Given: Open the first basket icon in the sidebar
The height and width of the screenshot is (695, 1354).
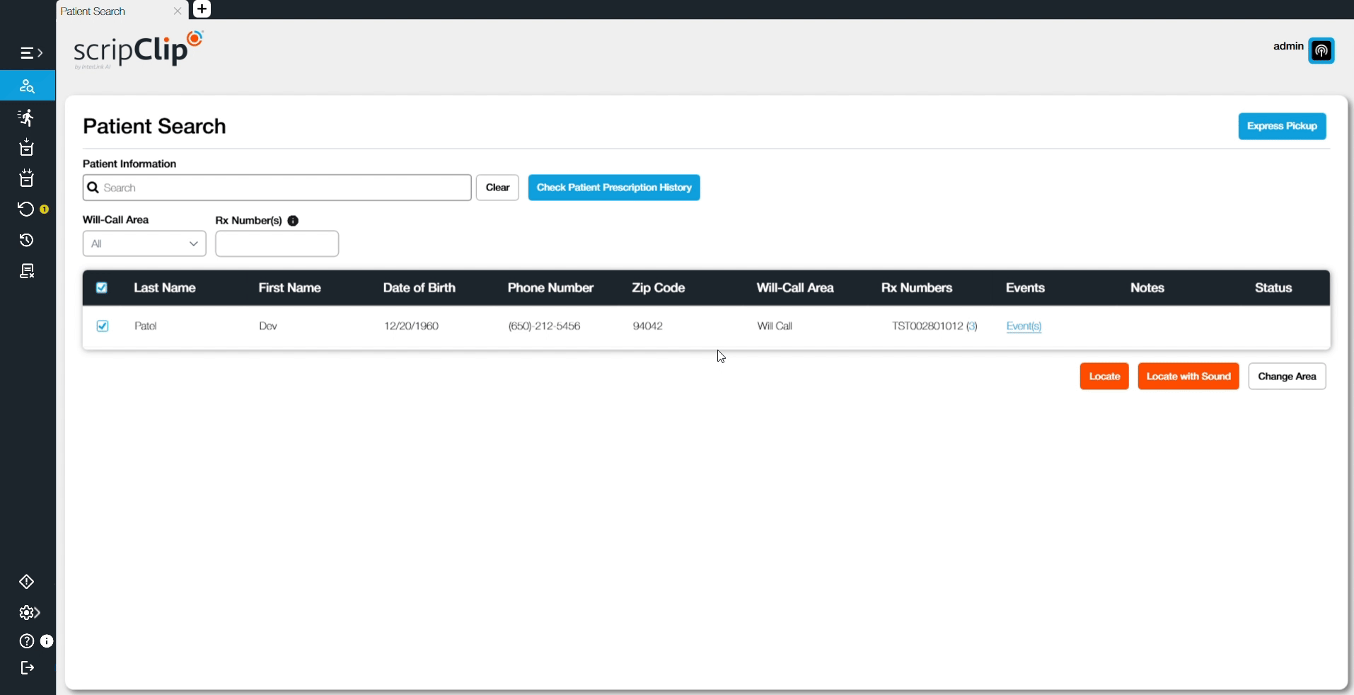Looking at the screenshot, I should (26, 148).
